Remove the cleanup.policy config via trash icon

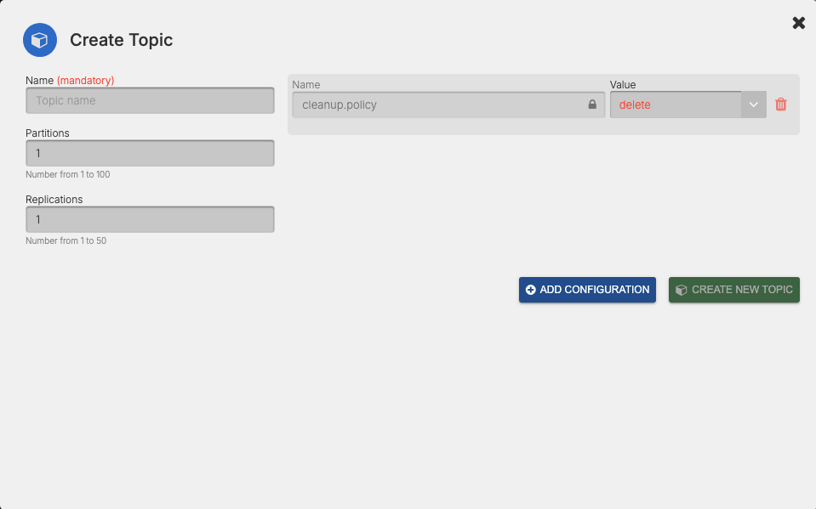(780, 104)
